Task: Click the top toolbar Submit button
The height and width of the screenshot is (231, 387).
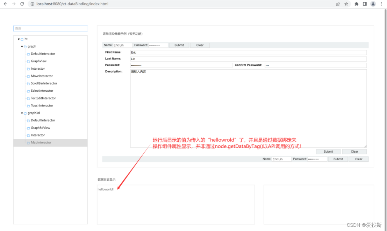Action: coord(179,45)
